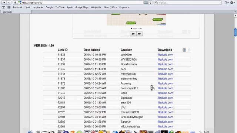Open filedude.com link for C4ID row 71949
Screen dimensions: 237x133
(x=166, y=93)
